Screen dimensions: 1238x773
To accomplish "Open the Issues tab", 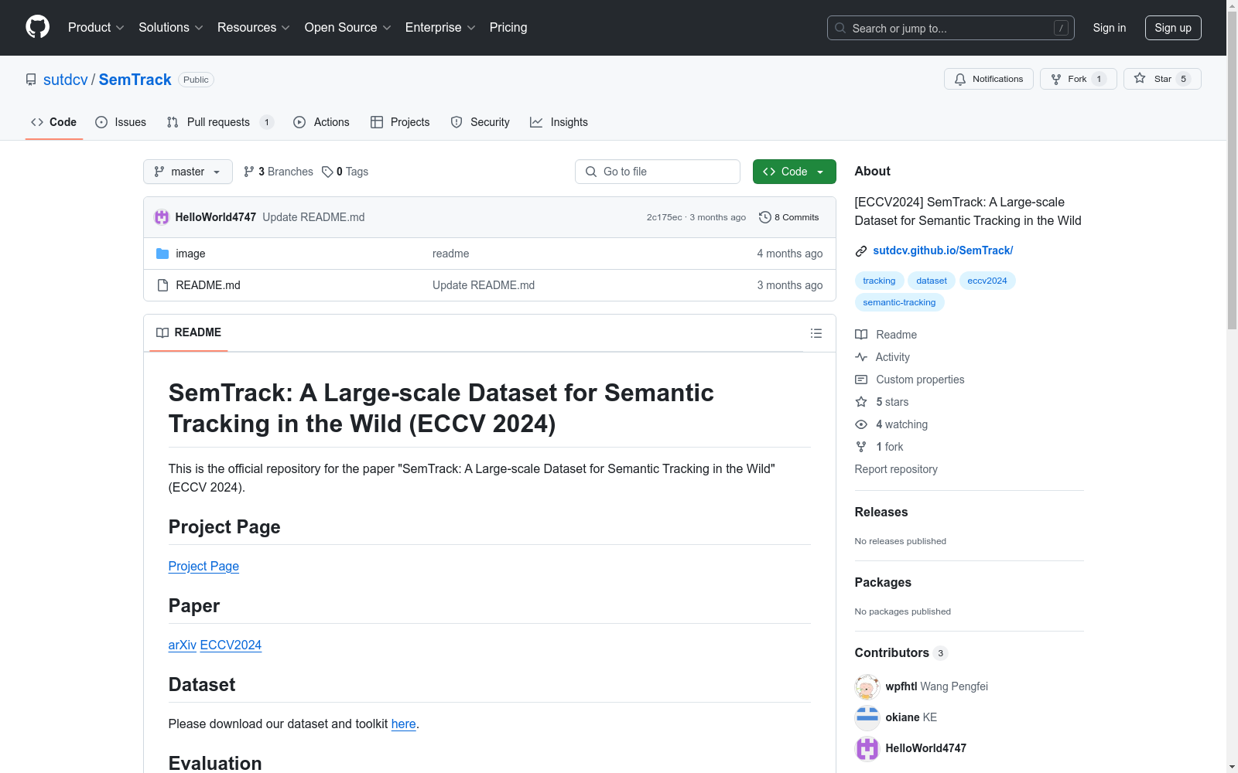I will [x=121, y=122].
